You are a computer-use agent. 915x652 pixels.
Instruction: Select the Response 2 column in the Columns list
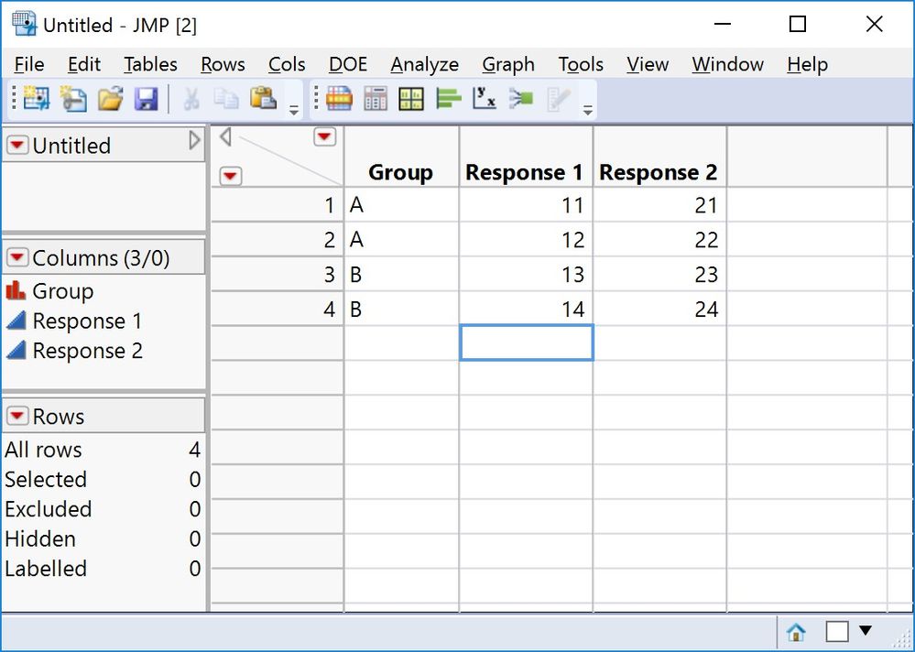click(87, 351)
